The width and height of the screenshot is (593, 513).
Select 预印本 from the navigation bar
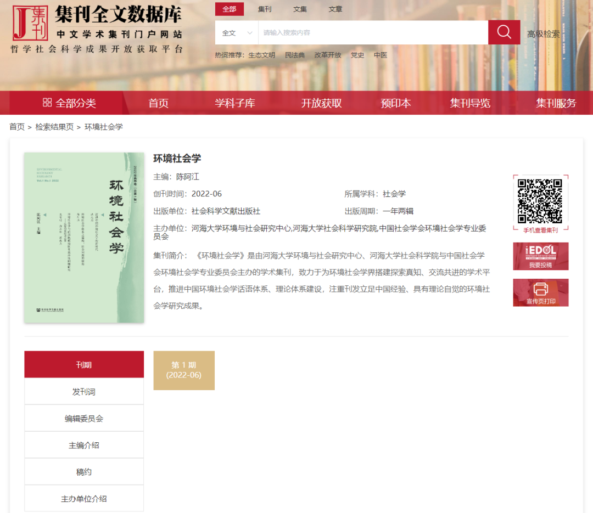point(395,103)
